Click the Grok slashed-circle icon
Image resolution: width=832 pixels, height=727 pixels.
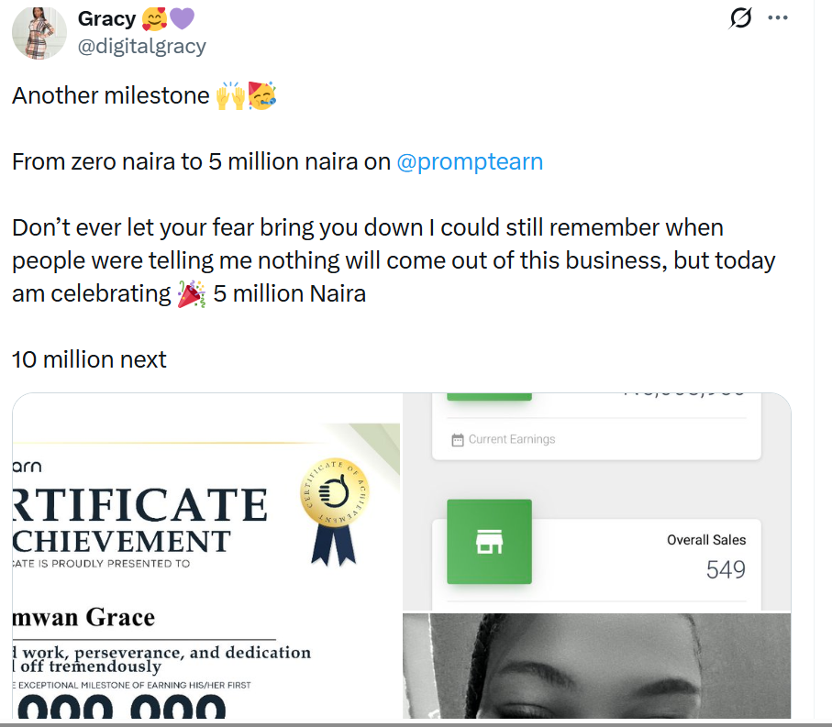pos(740,18)
